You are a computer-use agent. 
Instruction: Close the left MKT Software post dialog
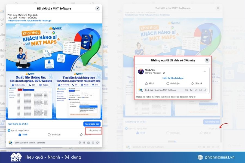(98, 8)
